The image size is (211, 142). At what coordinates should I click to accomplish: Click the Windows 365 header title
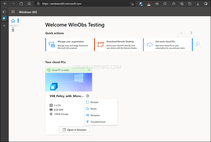point(28,12)
